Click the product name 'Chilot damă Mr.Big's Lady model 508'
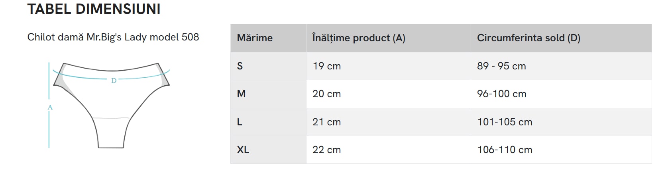 pyautogui.click(x=113, y=37)
